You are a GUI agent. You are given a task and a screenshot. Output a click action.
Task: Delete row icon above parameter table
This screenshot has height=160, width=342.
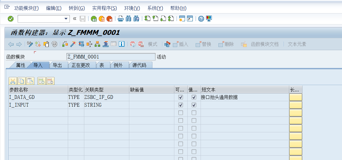51,81
